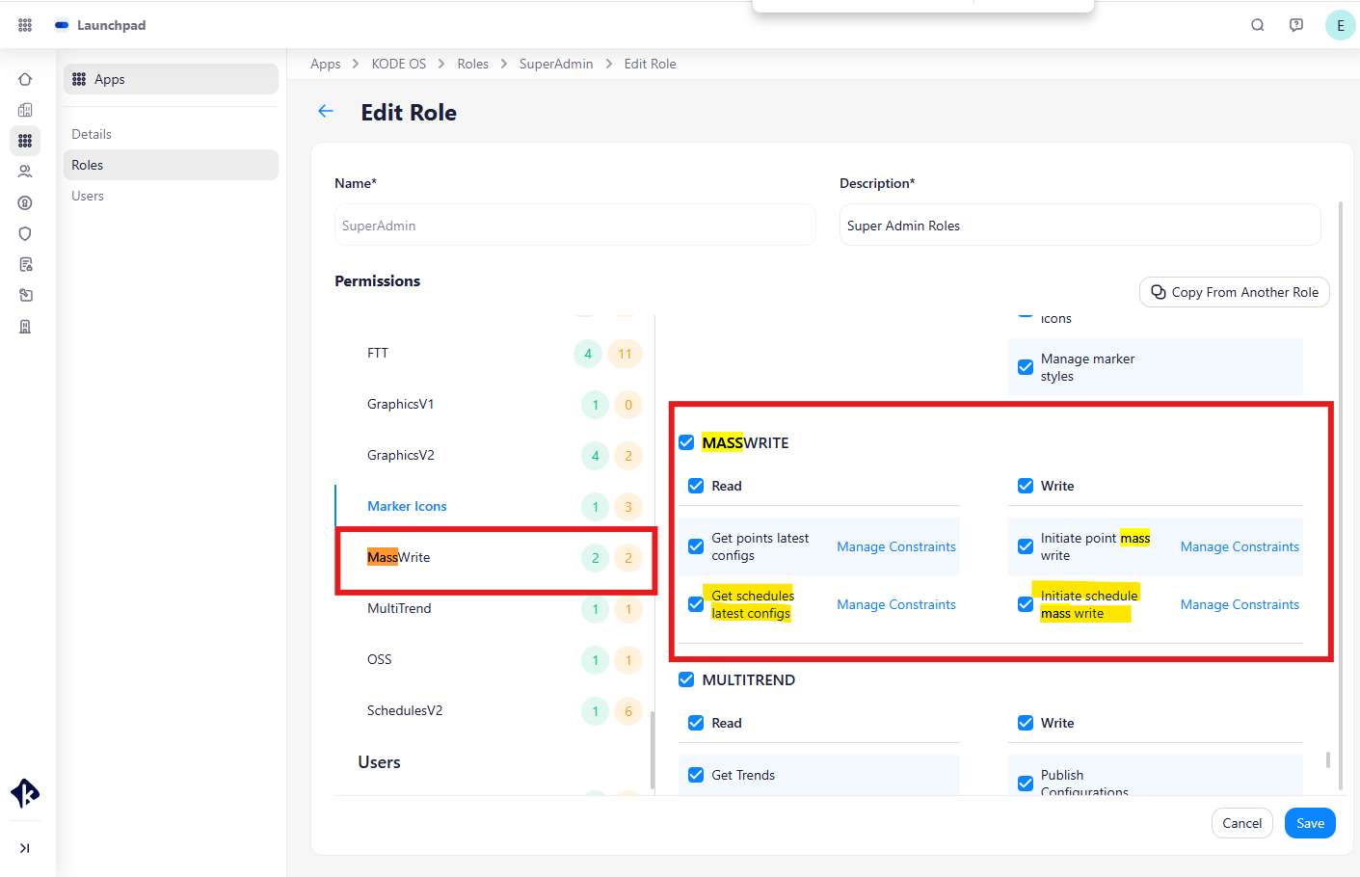Screen dimensions: 1360x877
Task: Open the app launcher grid icon
Action: pos(25,25)
